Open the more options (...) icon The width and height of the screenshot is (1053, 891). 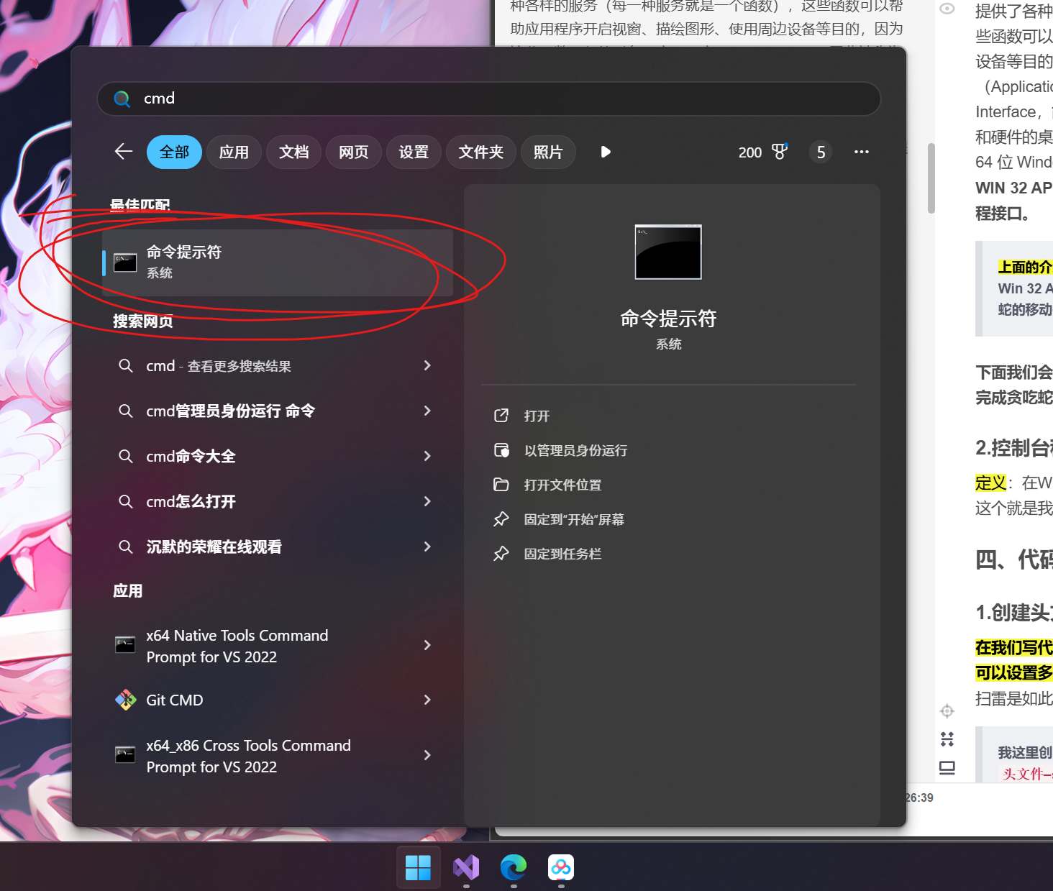click(861, 152)
